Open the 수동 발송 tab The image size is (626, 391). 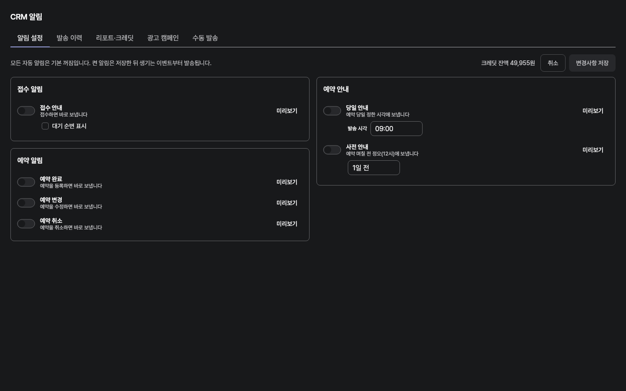[205, 38]
